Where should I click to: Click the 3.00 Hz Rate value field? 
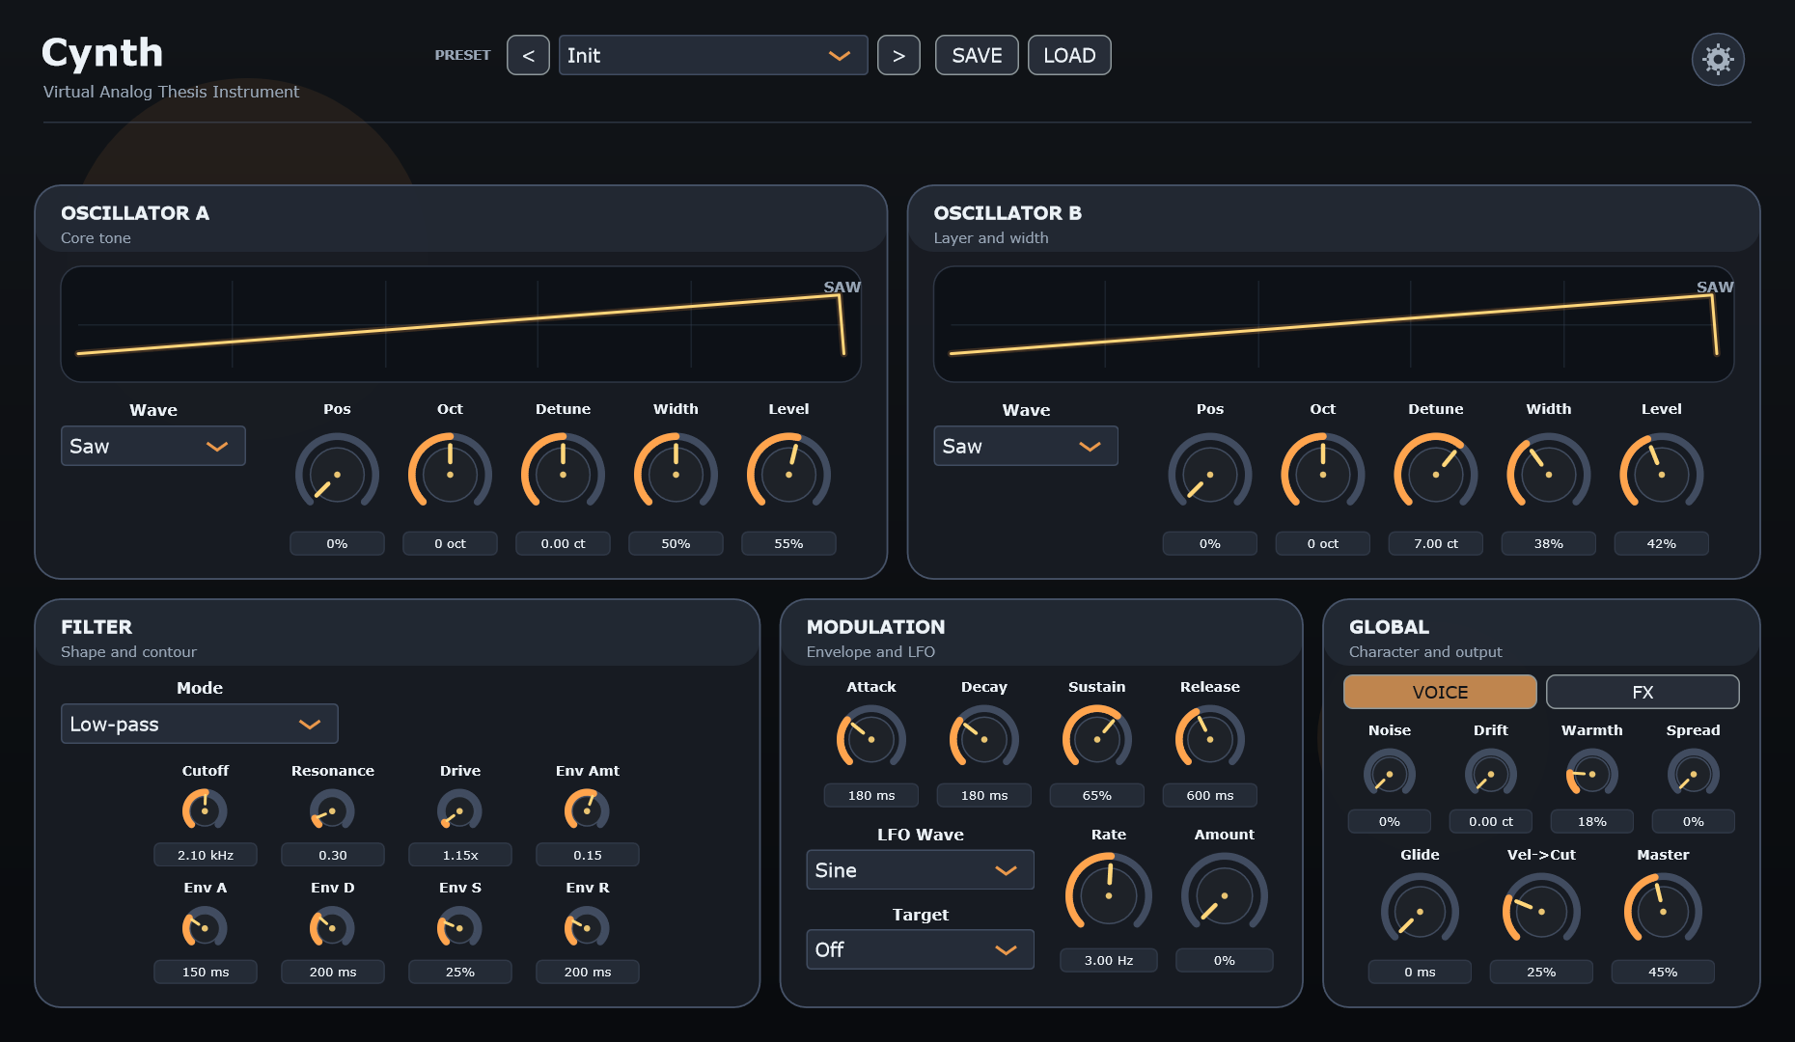point(1108,960)
